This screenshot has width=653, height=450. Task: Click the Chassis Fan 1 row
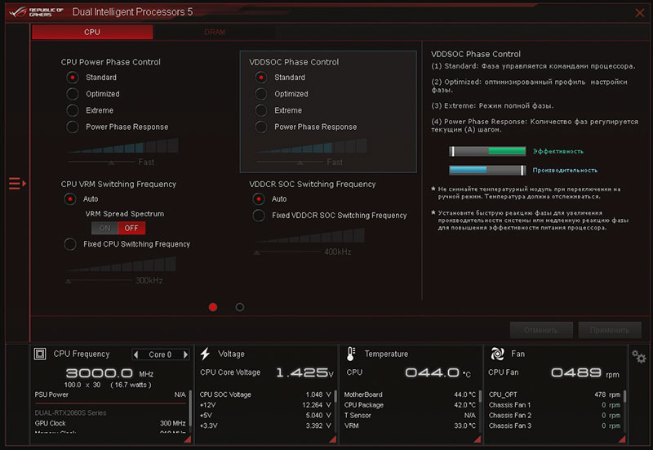(554, 405)
